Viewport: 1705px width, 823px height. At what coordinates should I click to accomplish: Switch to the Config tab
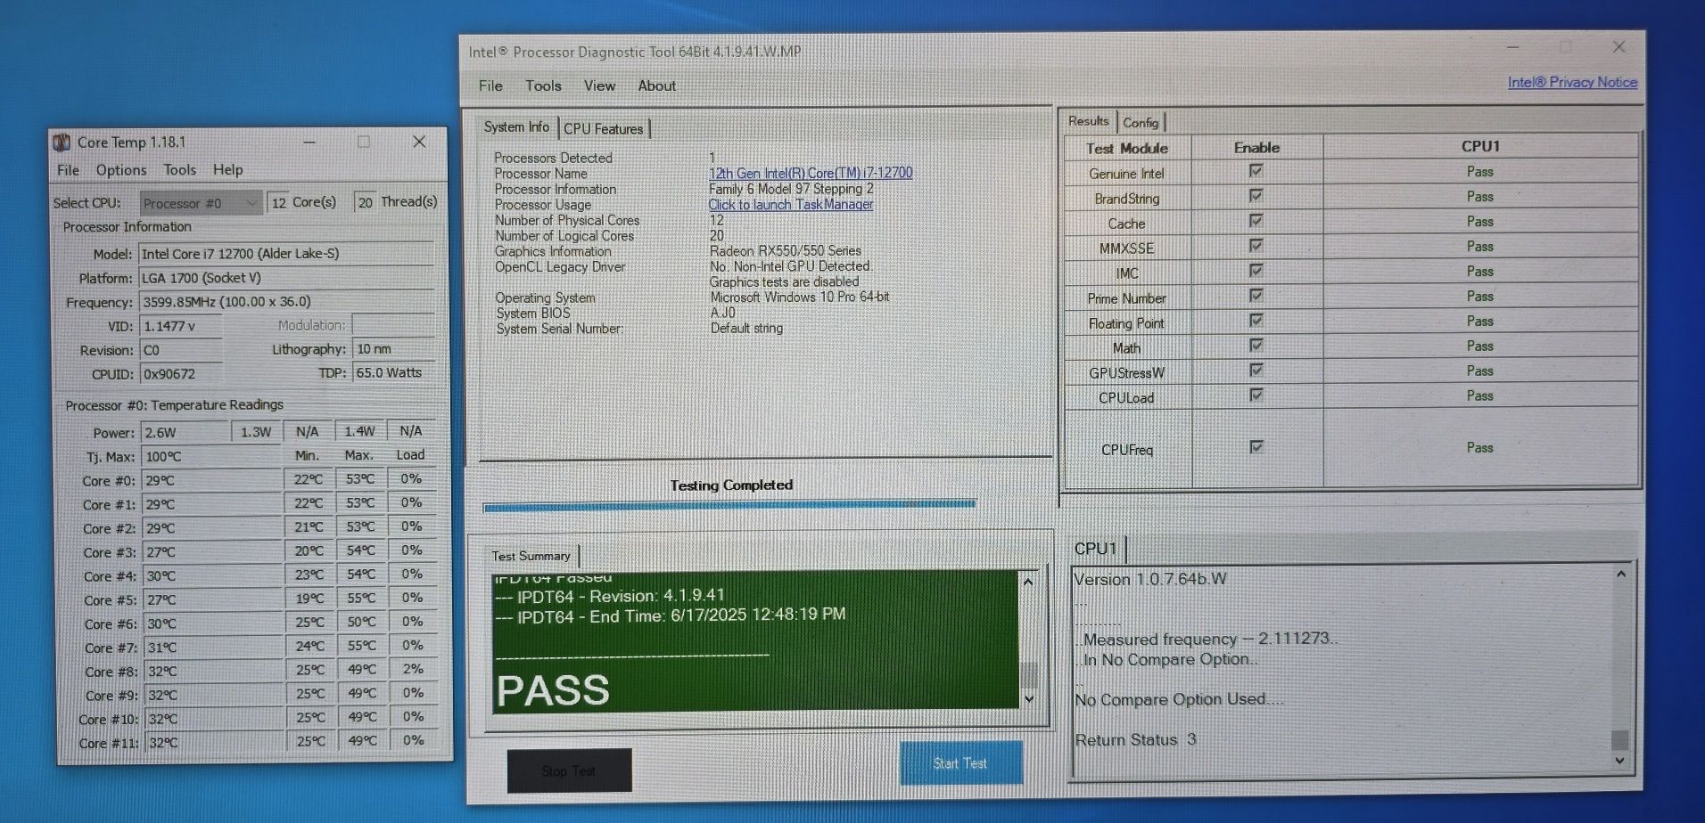coord(1141,123)
